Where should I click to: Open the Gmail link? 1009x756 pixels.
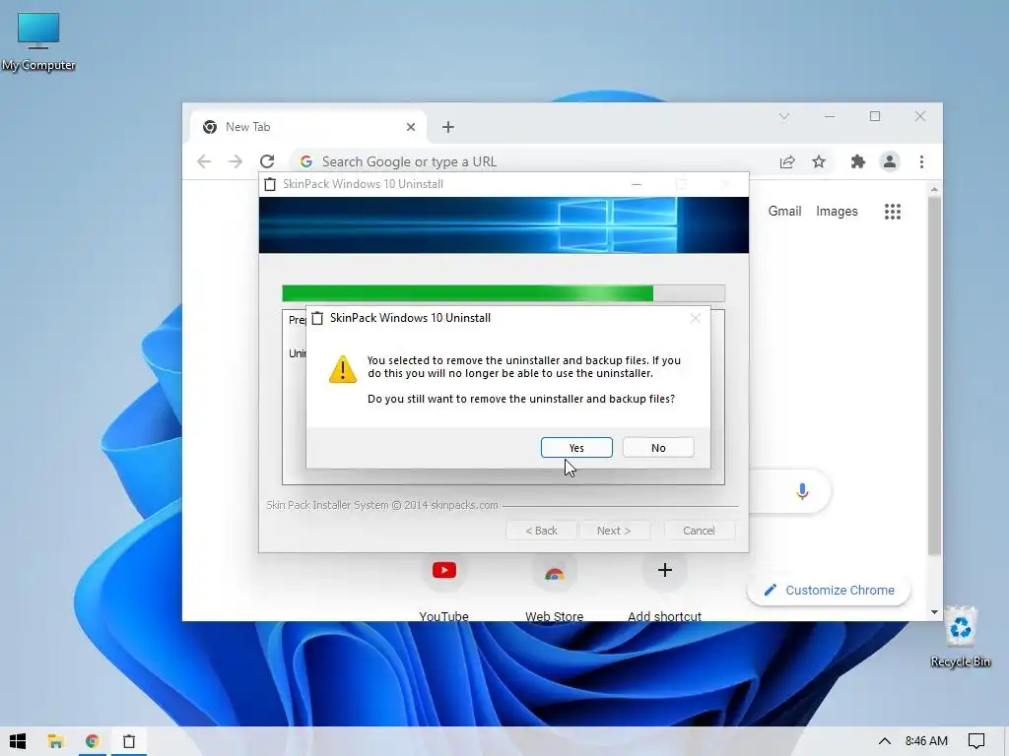coord(784,211)
